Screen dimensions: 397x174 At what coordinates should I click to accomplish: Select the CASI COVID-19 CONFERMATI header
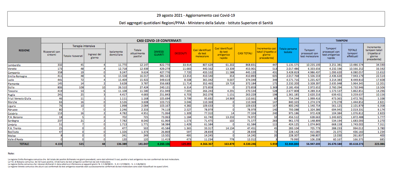(x=159, y=40)
